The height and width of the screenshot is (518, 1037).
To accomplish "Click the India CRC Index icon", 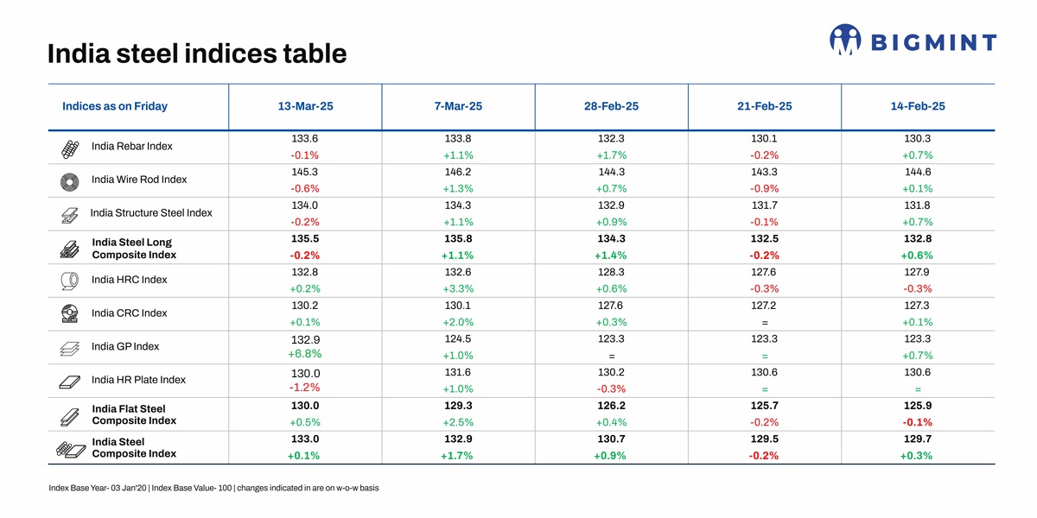I will click(x=71, y=313).
